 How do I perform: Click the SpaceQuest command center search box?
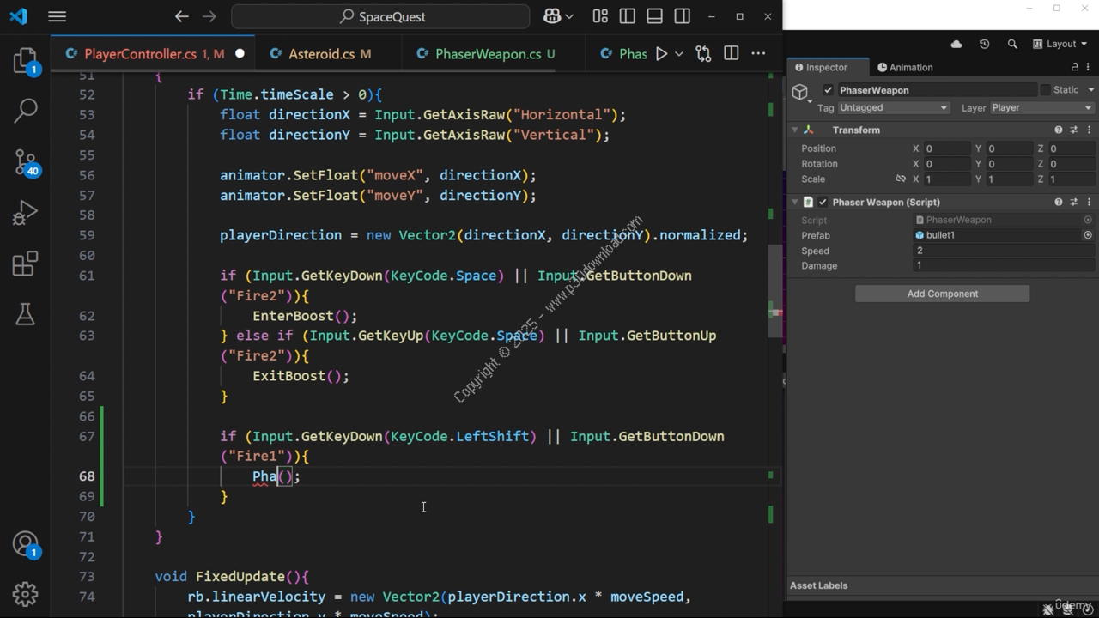pyautogui.click(x=380, y=16)
